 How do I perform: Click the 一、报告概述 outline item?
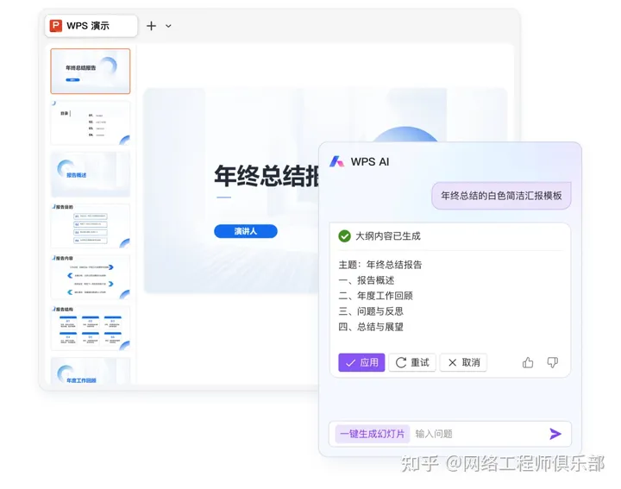367,280
